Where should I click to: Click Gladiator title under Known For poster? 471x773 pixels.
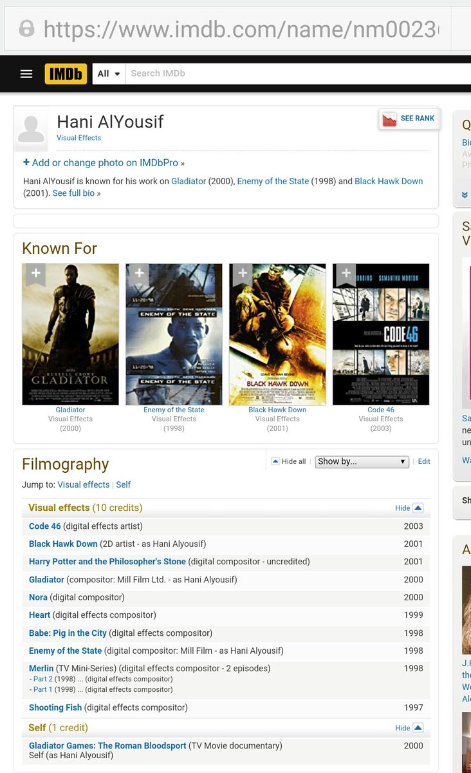tap(71, 410)
